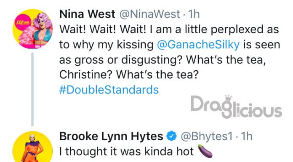Click the @NinaWest handle
293x162 pixels.
(150, 14)
